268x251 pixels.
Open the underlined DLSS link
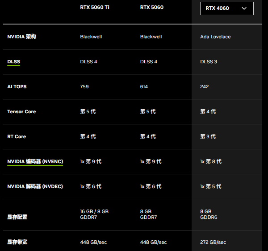tap(14, 62)
